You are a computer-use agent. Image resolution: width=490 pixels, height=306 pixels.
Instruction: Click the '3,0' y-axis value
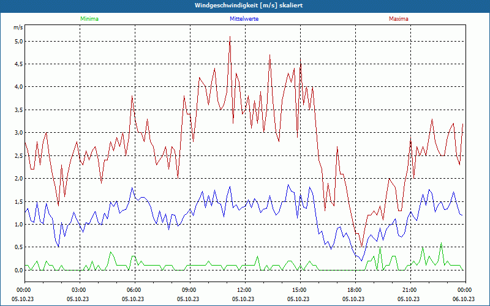tap(19, 133)
